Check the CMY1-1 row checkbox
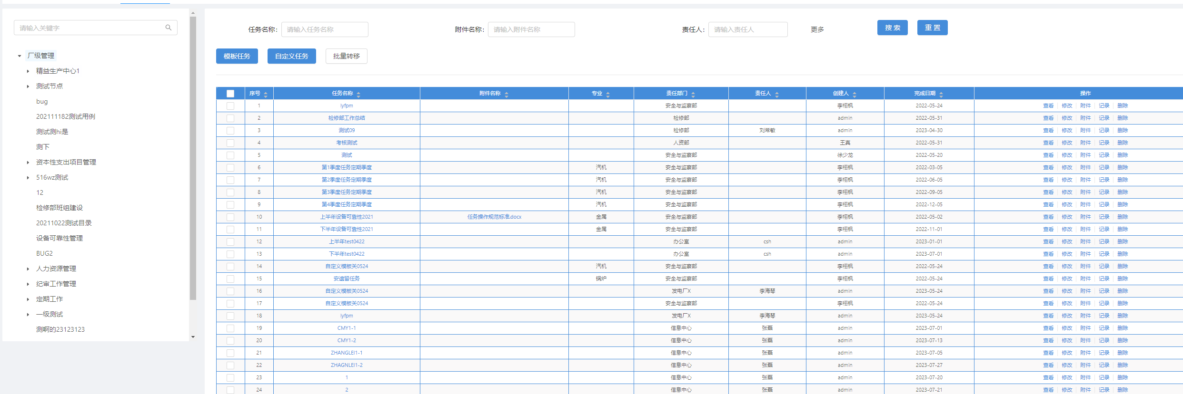1183x394 pixels. pos(230,328)
